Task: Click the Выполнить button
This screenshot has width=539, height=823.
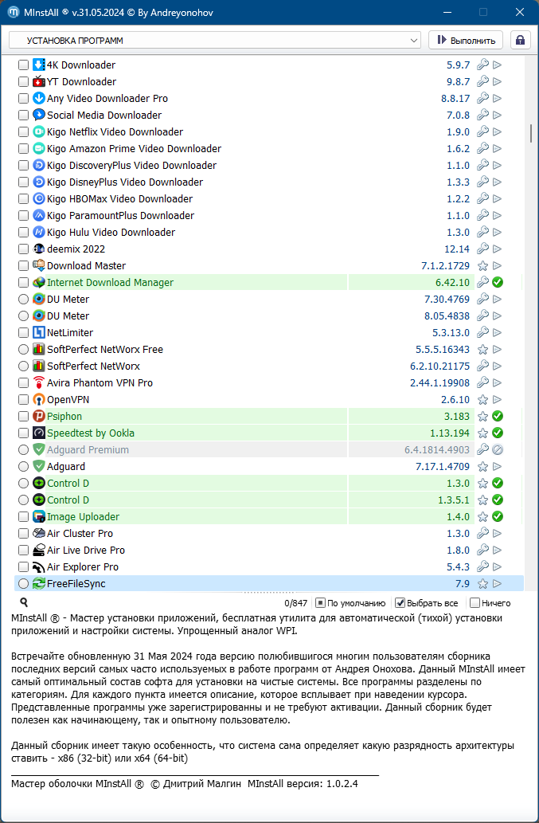Action: (x=466, y=41)
